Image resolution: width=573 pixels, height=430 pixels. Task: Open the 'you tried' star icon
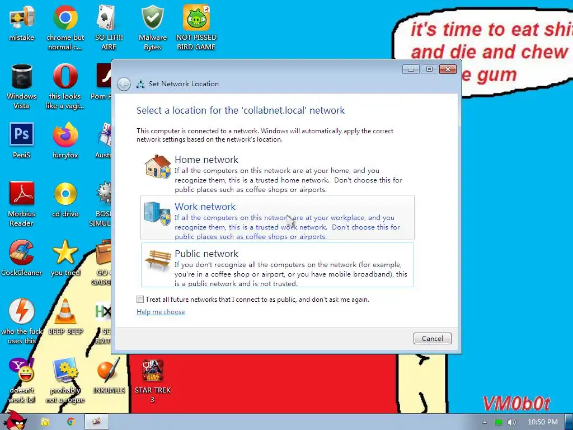coord(65,258)
